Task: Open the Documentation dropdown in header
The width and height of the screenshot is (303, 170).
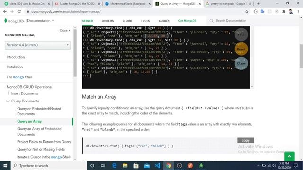Action: [41, 21]
